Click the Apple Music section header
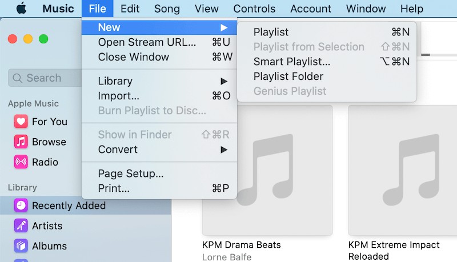Viewport: 457px width, 262px height. [x=33, y=103]
